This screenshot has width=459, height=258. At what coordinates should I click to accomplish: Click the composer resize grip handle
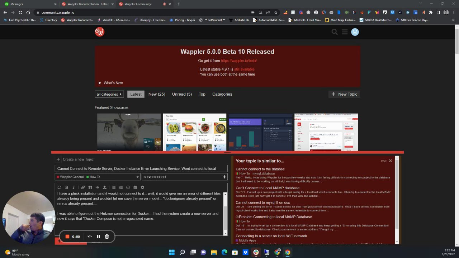[227, 152]
